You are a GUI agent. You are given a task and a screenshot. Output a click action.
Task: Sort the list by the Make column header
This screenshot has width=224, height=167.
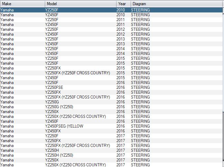click(x=22, y=4)
